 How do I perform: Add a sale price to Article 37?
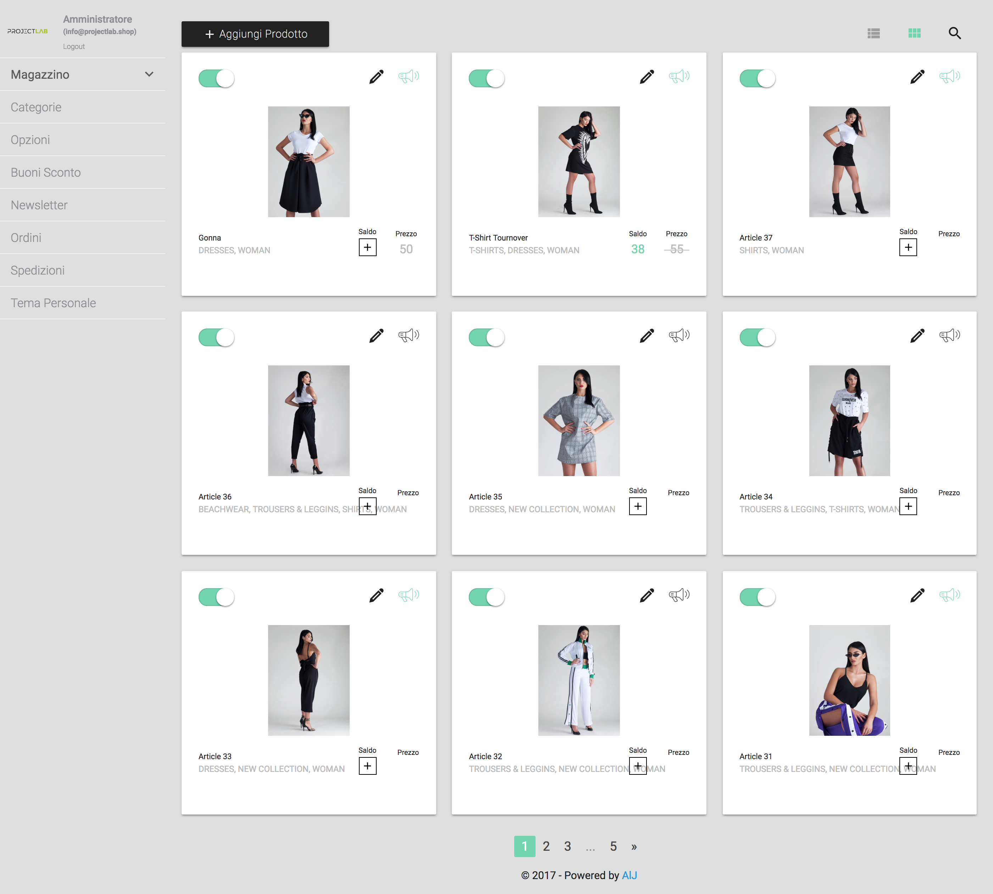coord(908,247)
